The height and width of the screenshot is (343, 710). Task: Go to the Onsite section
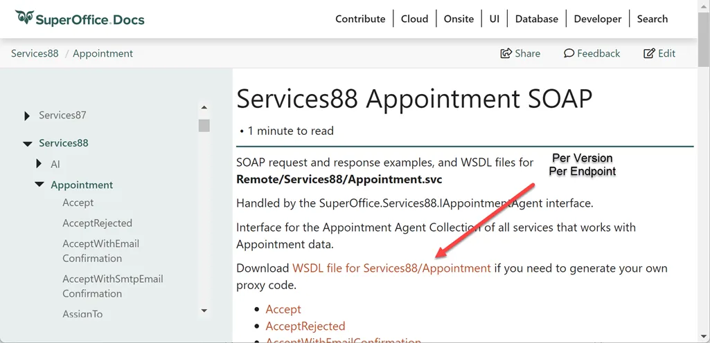tap(459, 19)
